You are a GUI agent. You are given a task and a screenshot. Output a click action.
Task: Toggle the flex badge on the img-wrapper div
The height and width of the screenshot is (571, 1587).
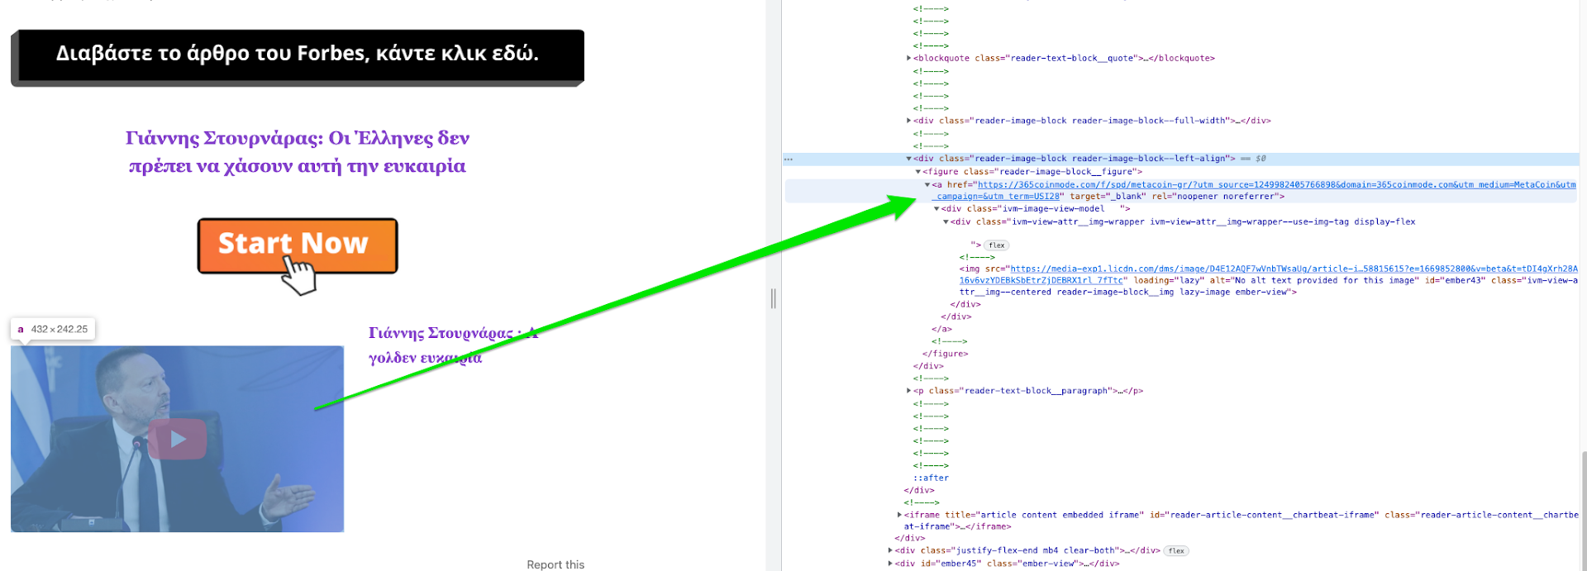tap(997, 245)
